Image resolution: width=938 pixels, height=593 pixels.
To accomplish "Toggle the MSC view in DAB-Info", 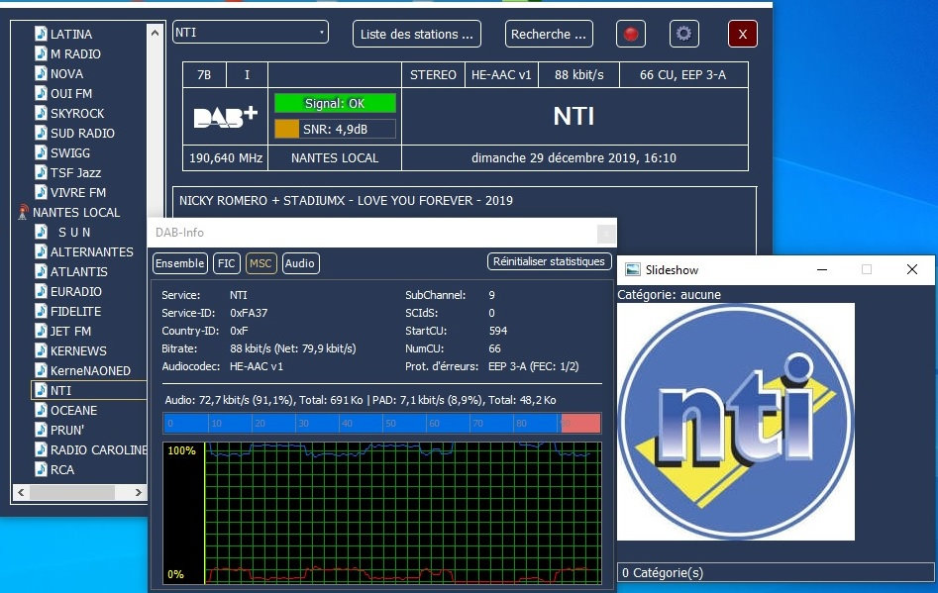I will [x=261, y=262].
